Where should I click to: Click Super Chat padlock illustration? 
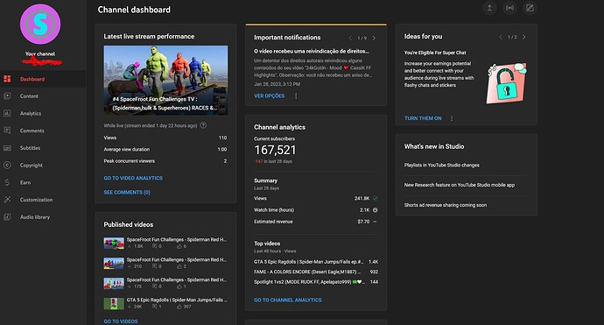point(507,83)
